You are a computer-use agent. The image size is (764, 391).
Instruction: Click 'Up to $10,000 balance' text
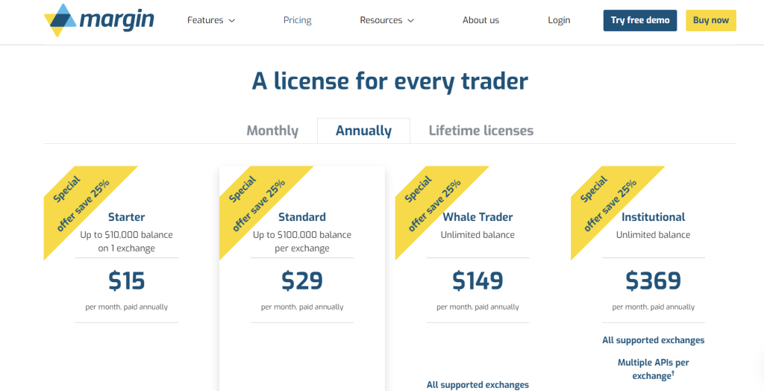[127, 235]
